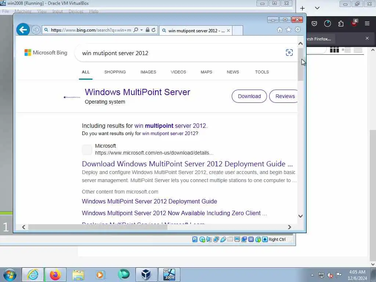The width and height of the screenshot is (376, 282).
Task: Open the VirtualBox View menu
Action: pos(42,11)
